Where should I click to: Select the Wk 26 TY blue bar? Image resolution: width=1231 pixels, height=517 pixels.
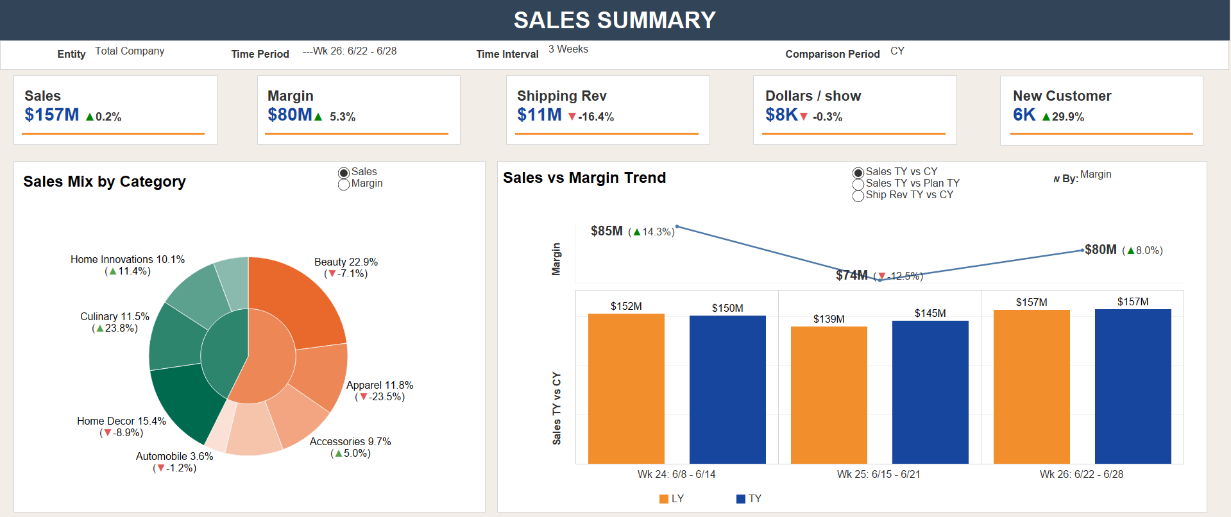(x=1133, y=386)
